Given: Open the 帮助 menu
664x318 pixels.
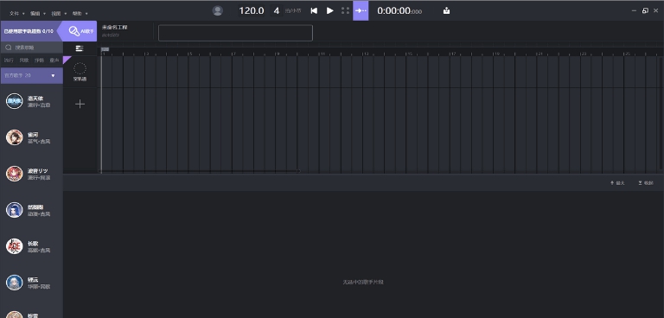Looking at the screenshot, I should (x=77, y=14).
